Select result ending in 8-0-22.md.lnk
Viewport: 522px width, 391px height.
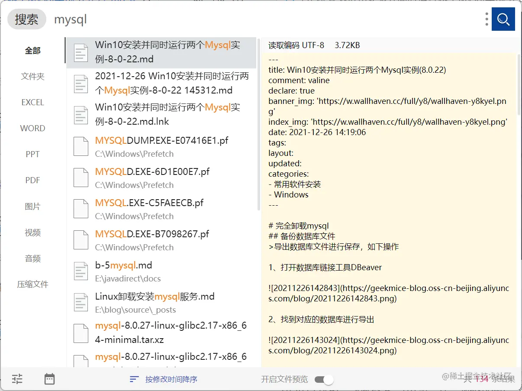tap(161, 115)
